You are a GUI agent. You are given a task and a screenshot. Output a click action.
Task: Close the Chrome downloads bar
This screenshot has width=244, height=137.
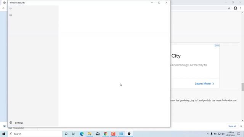[241, 126]
